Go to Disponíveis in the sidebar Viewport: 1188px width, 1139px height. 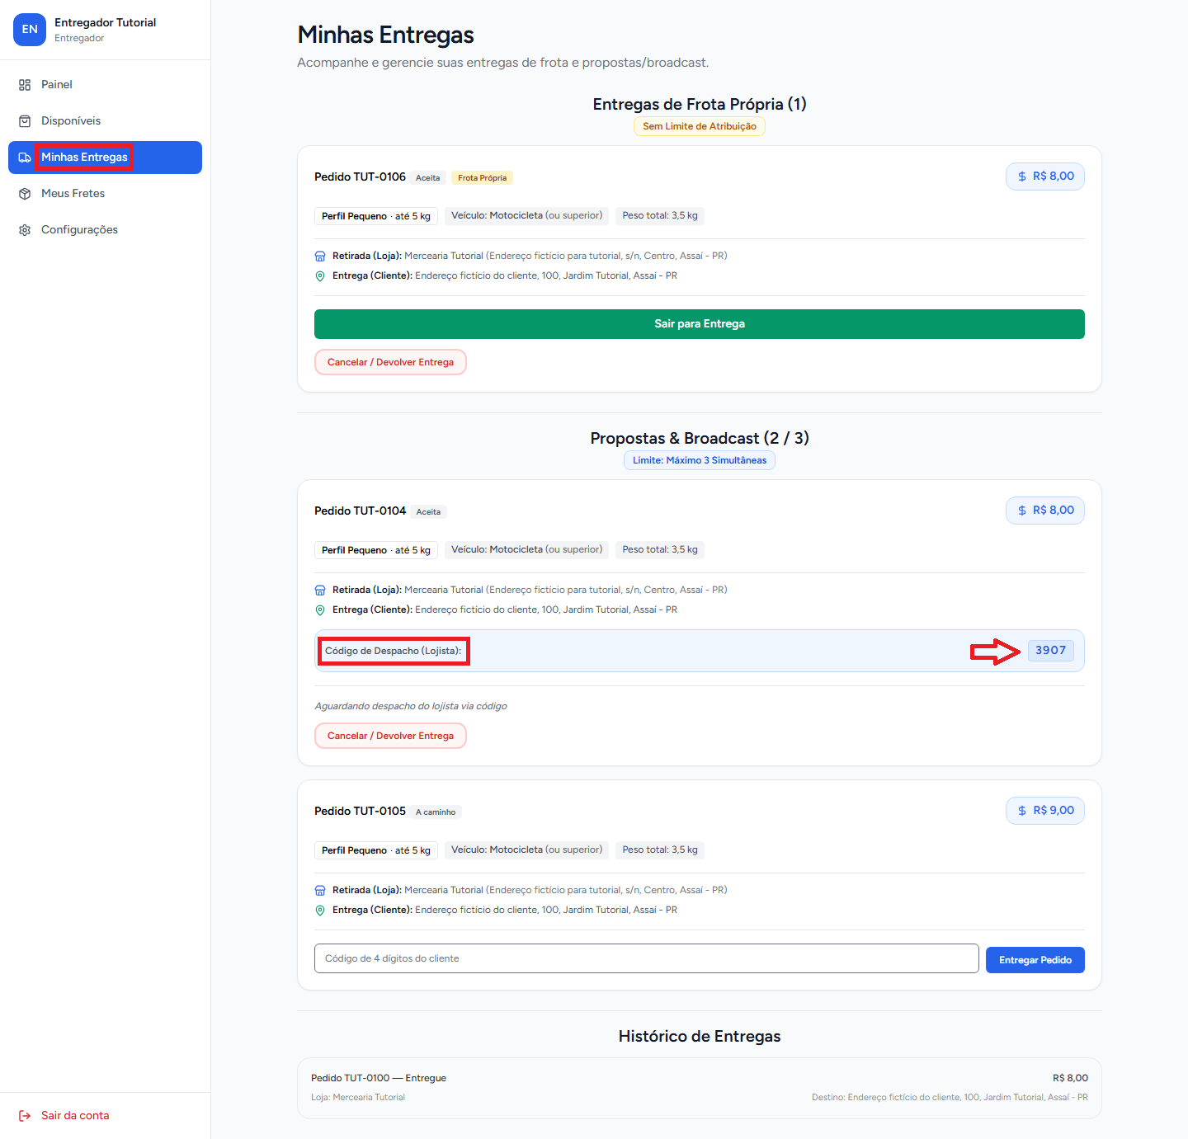tap(105, 121)
